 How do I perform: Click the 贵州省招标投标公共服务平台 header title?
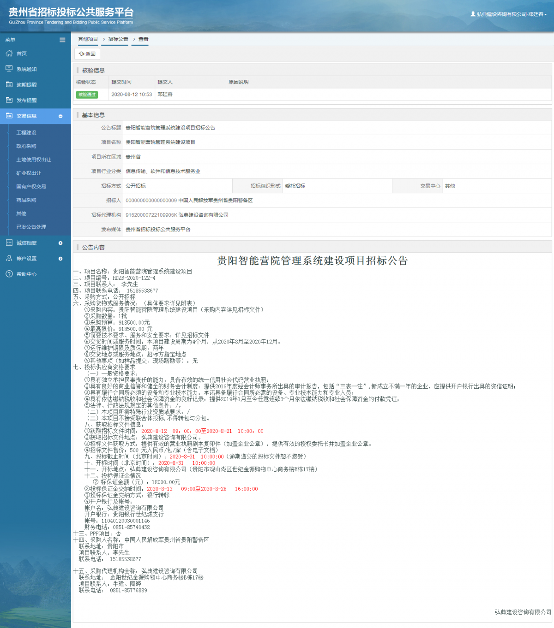71,13
